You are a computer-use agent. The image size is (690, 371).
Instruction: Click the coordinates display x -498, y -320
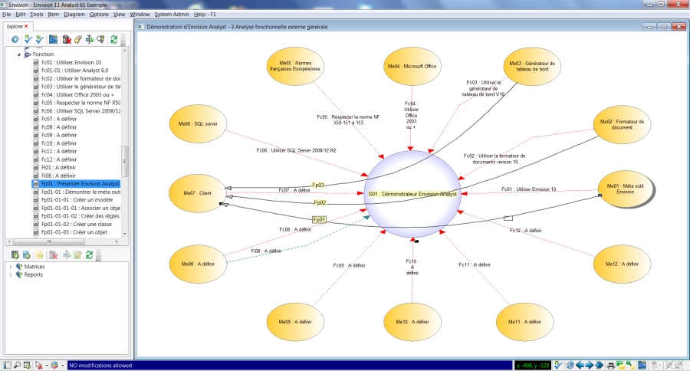pyautogui.click(x=533, y=366)
